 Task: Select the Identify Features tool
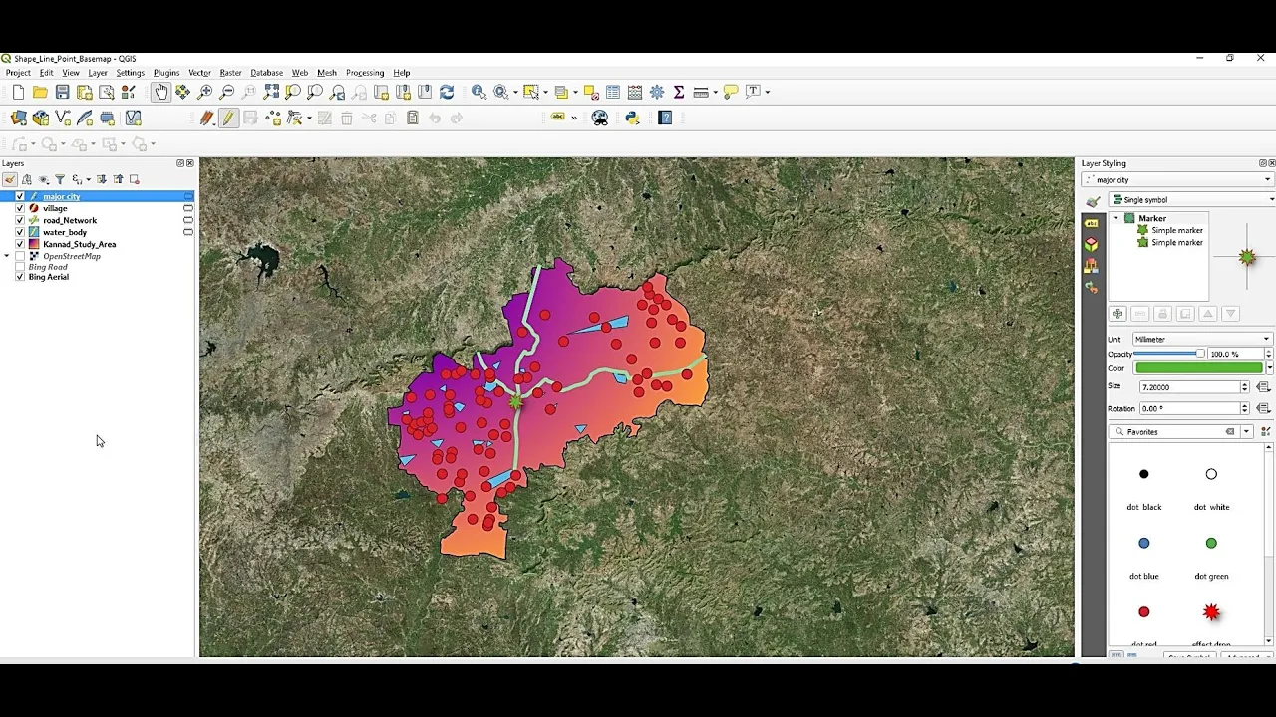tap(478, 92)
